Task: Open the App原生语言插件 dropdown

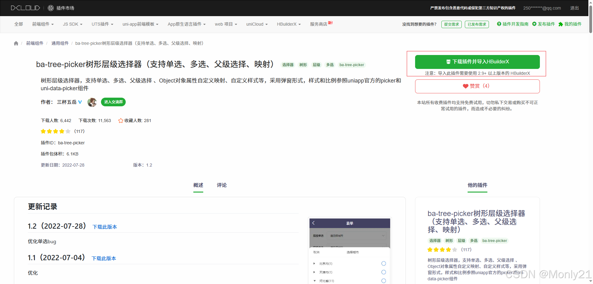Action: click(x=187, y=24)
